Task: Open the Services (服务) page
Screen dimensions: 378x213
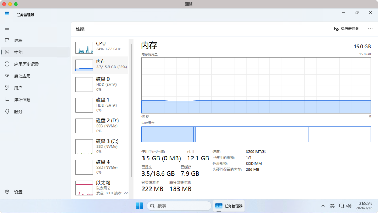Action: coord(17,111)
